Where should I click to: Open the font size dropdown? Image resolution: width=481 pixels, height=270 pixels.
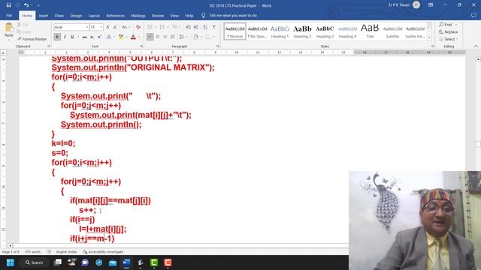click(101, 27)
